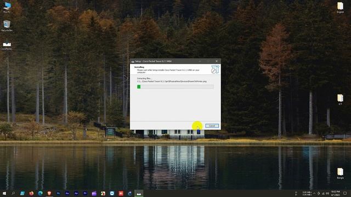Open Microsoft Edge from the taskbar
The width and height of the screenshot is (351, 197).
click(40, 193)
